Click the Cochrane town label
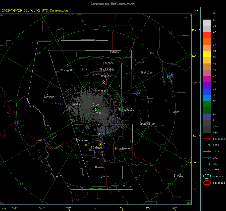Image resolution: width=226 pixels, height=211 pixels. (x=82, y=140)
